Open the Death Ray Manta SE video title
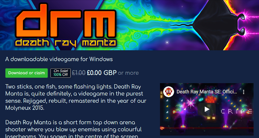259x138 pixels. (207, 92)
